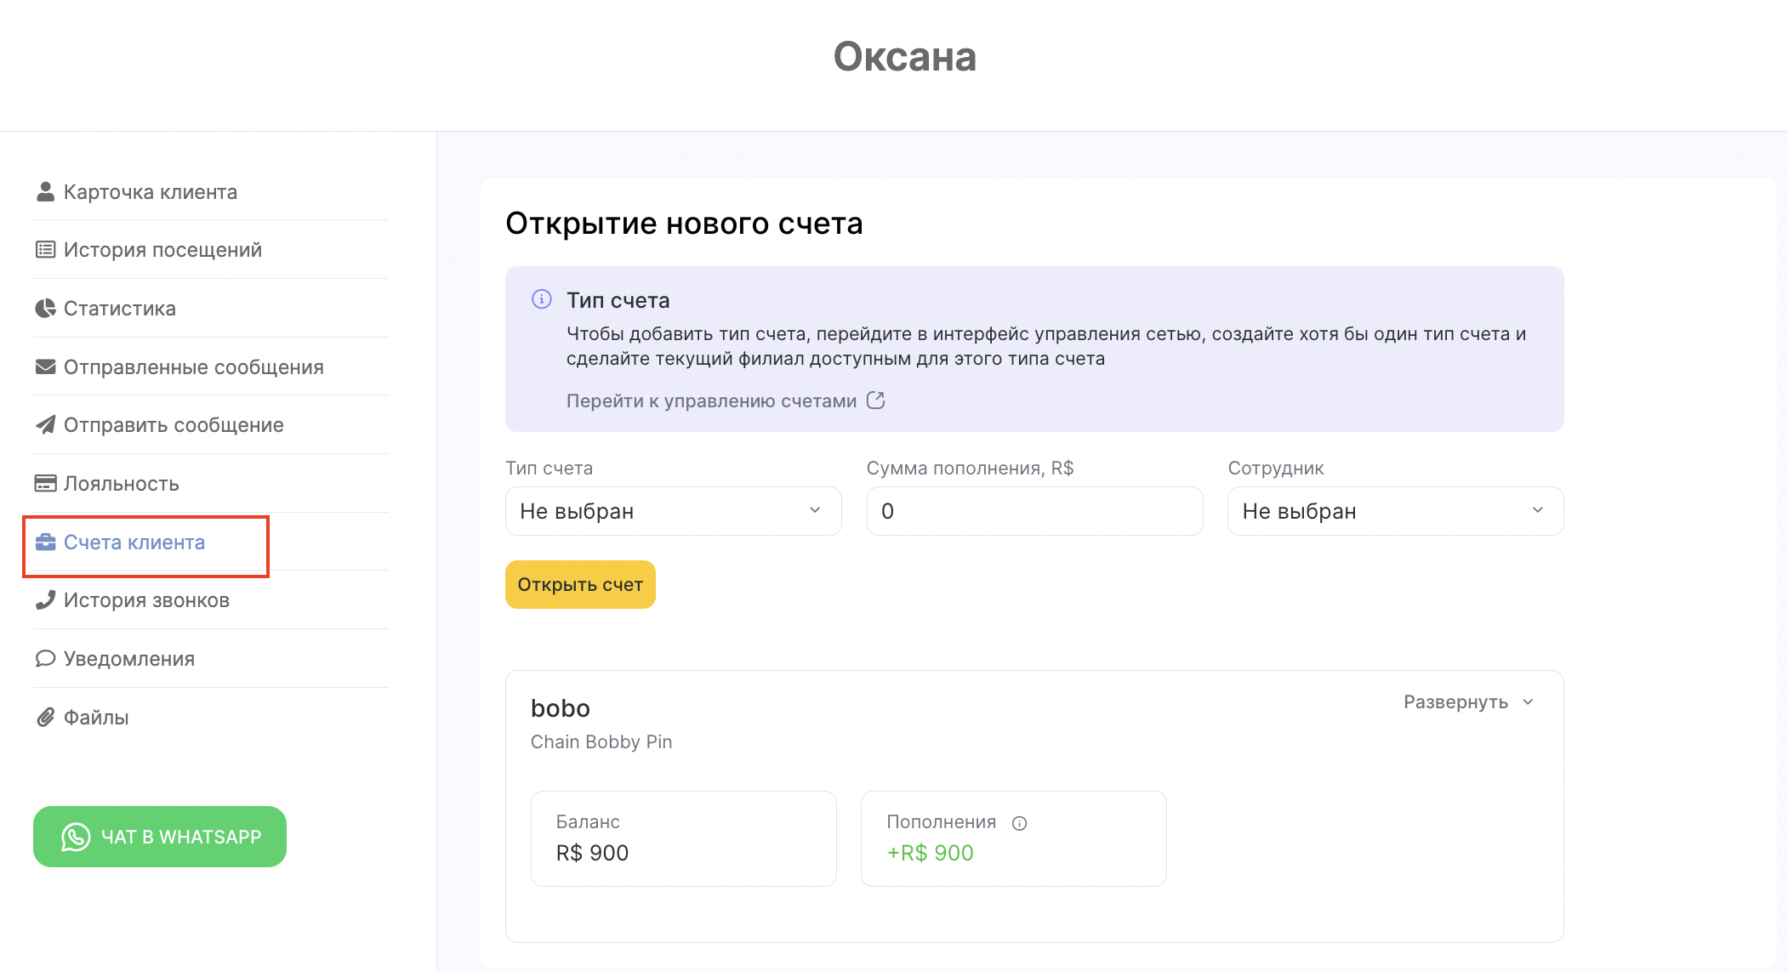Viewport: 1788px width, 971px height.
Task: Open the Тип счета dropdown
Action: pos(673,511)
